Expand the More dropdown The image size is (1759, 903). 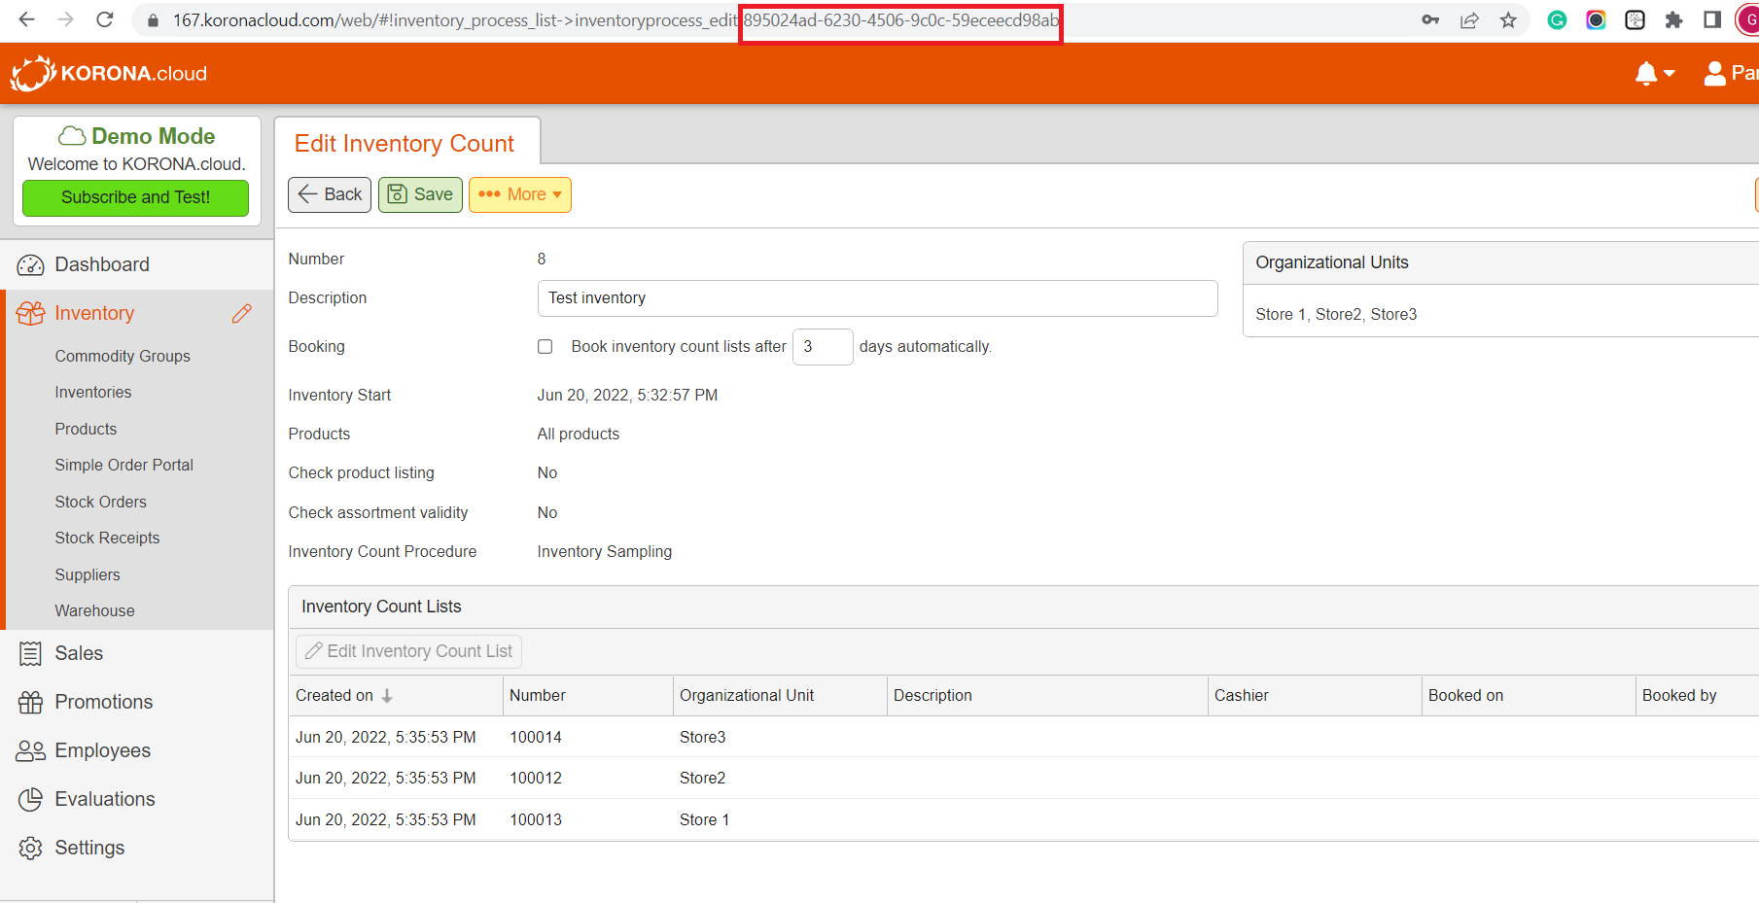tap(520, 194)
